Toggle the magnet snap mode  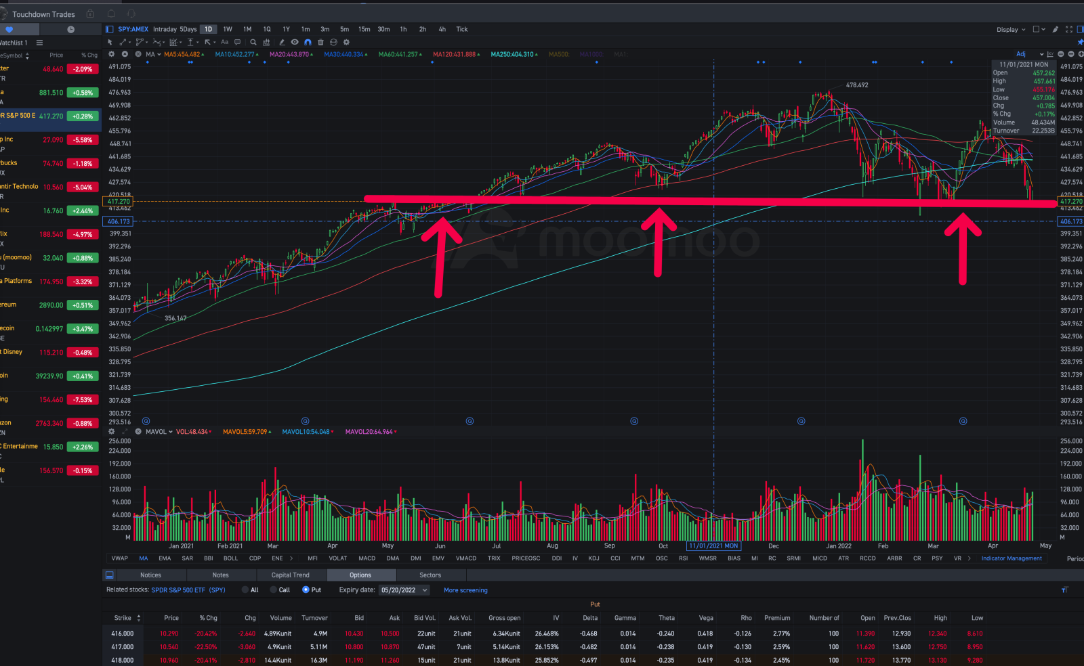[x=308, y=42]
